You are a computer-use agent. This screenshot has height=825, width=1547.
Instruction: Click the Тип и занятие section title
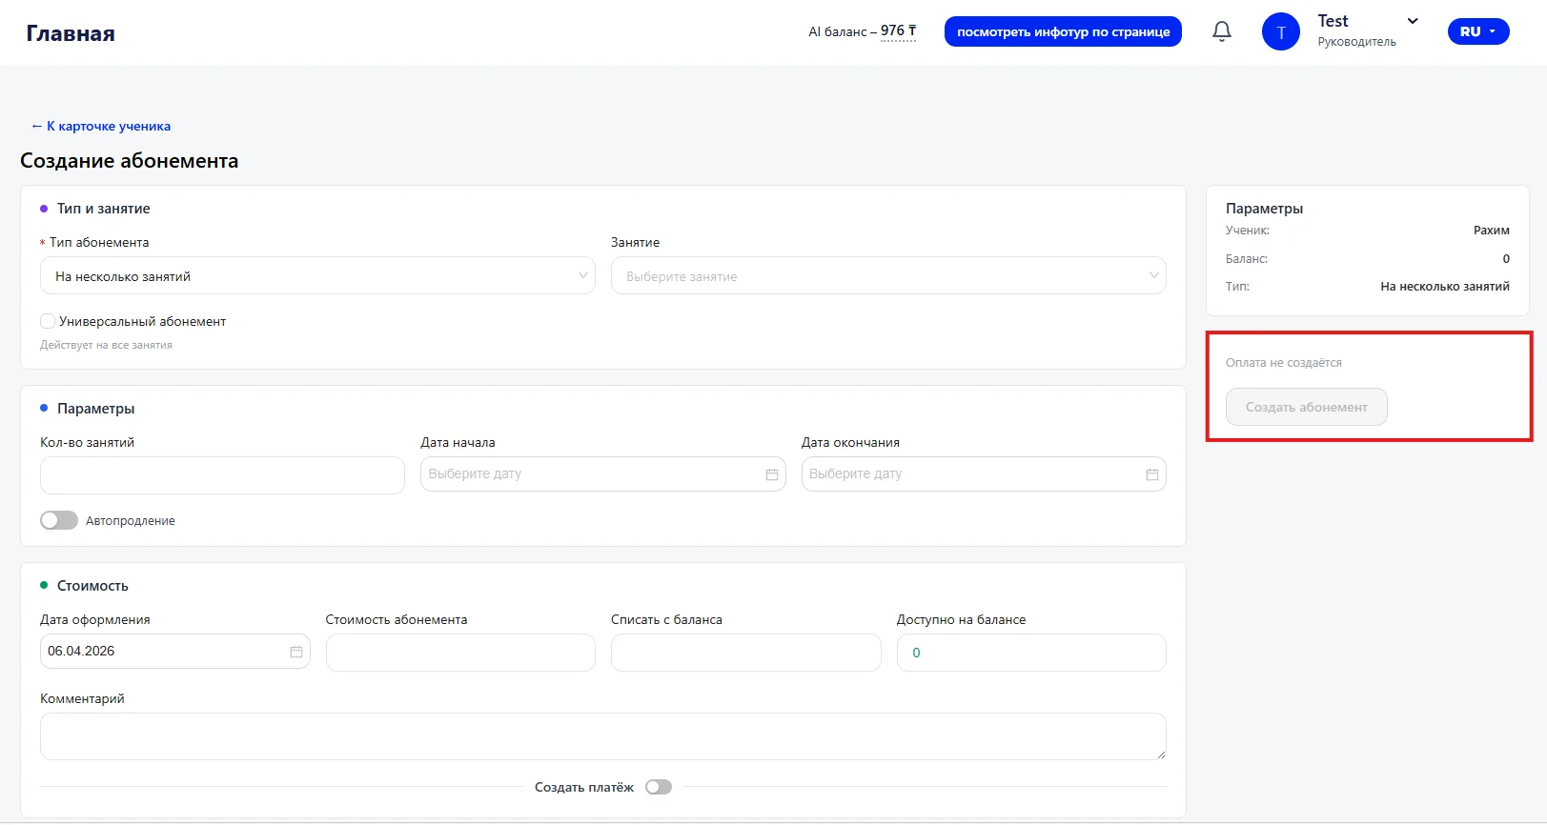click(104, 209)
